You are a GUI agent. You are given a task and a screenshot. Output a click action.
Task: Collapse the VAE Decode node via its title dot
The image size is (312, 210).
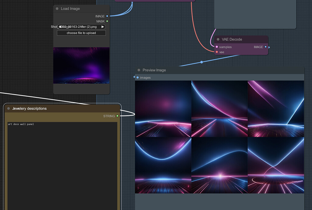[x=218, y=39]
